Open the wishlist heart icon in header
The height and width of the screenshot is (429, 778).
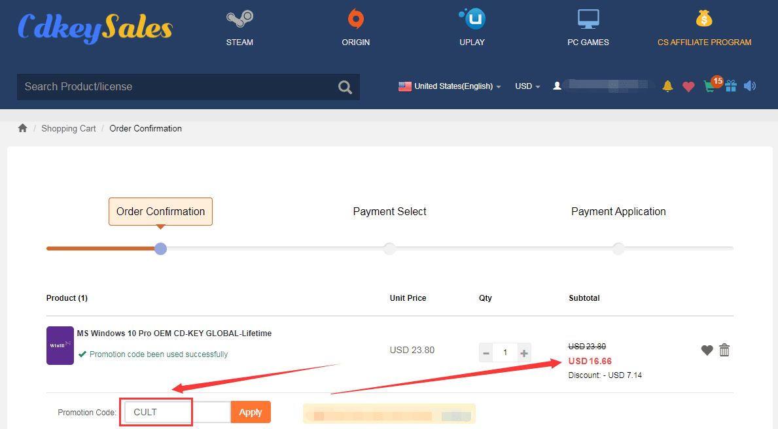point(688,86)
